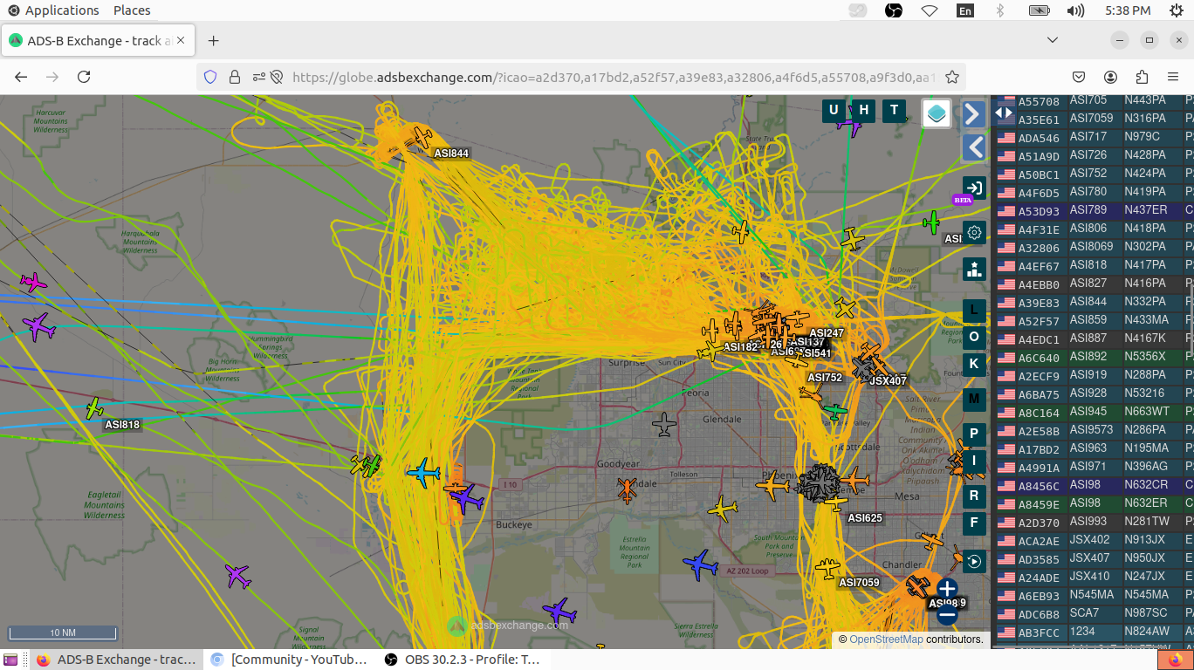This screenshot has height=670, width=1194.
Task: Toggle the I map button
Action: pyautogui.click(x=974, y=461)
